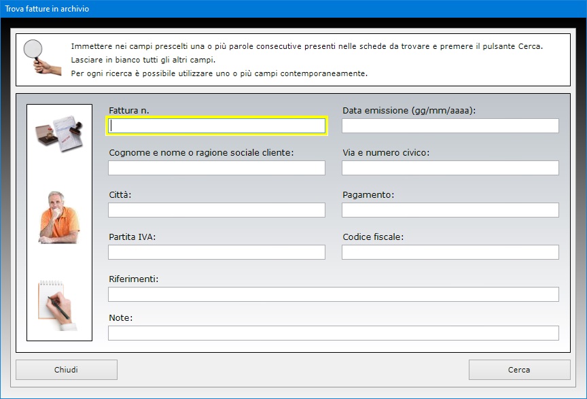587x399 pixels.
Task: Click the Chiudi button
Action: coord(67,370)
